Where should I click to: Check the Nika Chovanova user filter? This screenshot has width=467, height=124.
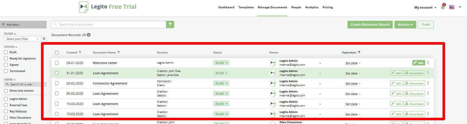tap(6, 117)
